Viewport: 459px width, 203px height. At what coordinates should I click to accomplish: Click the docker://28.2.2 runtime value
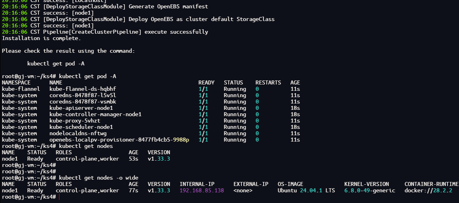tap(428, 191)
